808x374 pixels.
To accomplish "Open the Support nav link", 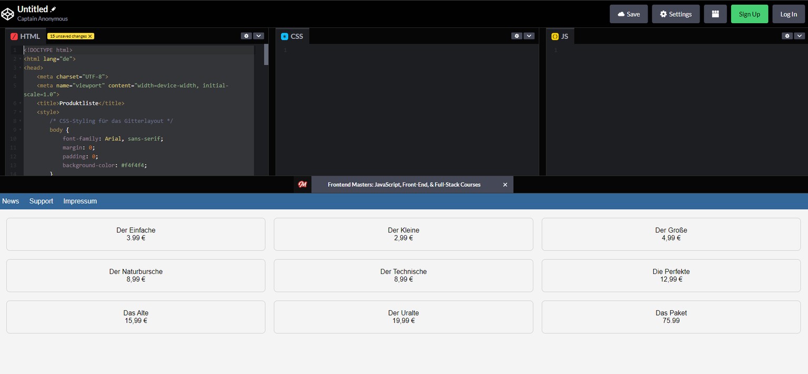I will 41,201.
